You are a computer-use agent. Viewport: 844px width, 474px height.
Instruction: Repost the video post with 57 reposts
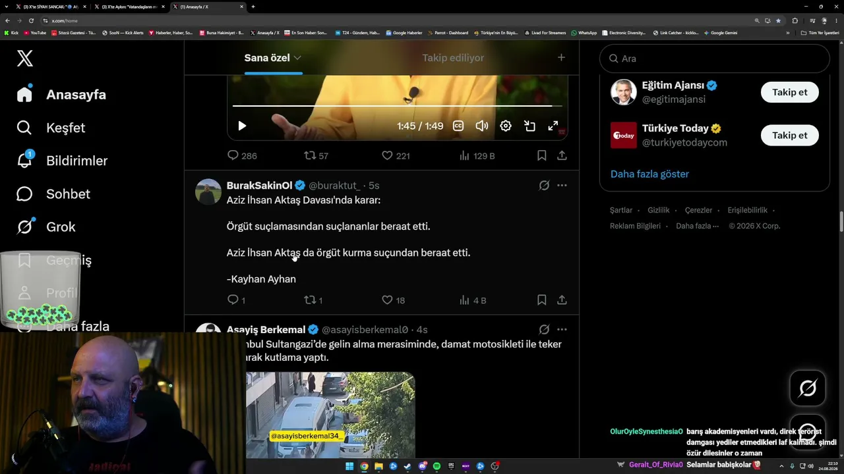click(x=316, y=155)
